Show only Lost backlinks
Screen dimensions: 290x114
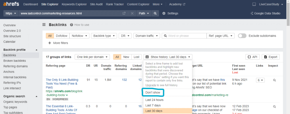tap(137, 57)
